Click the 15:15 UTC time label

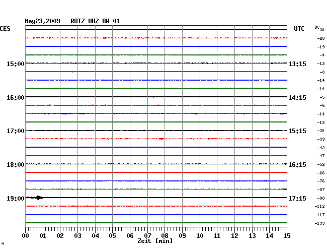[297, 131]
